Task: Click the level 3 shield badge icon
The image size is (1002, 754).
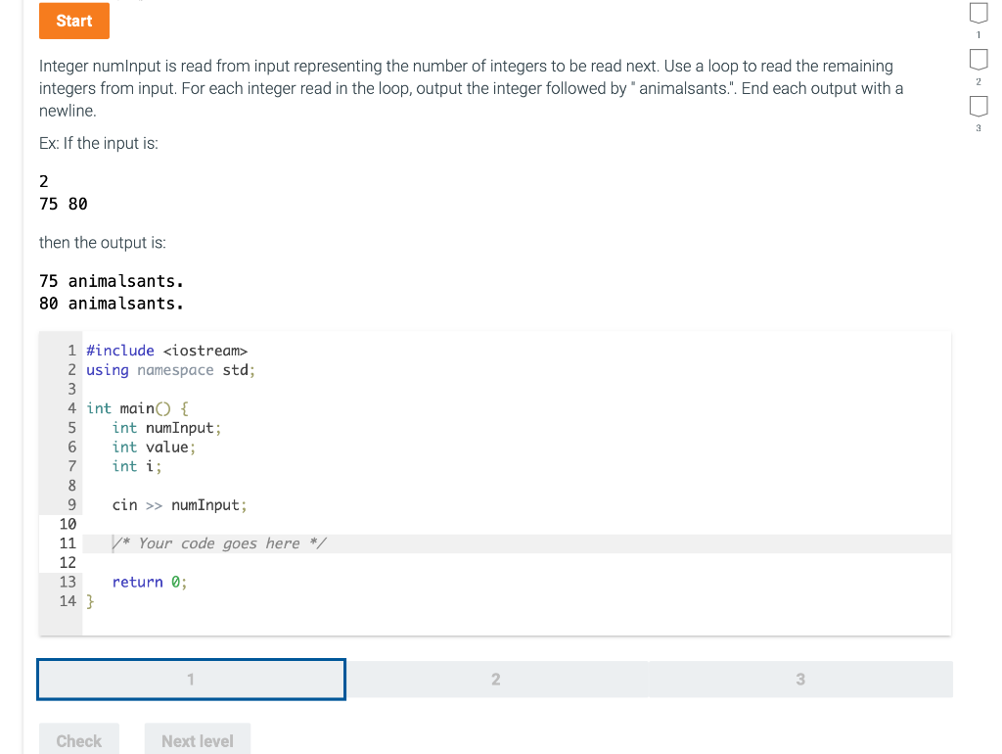Action: 979,108
